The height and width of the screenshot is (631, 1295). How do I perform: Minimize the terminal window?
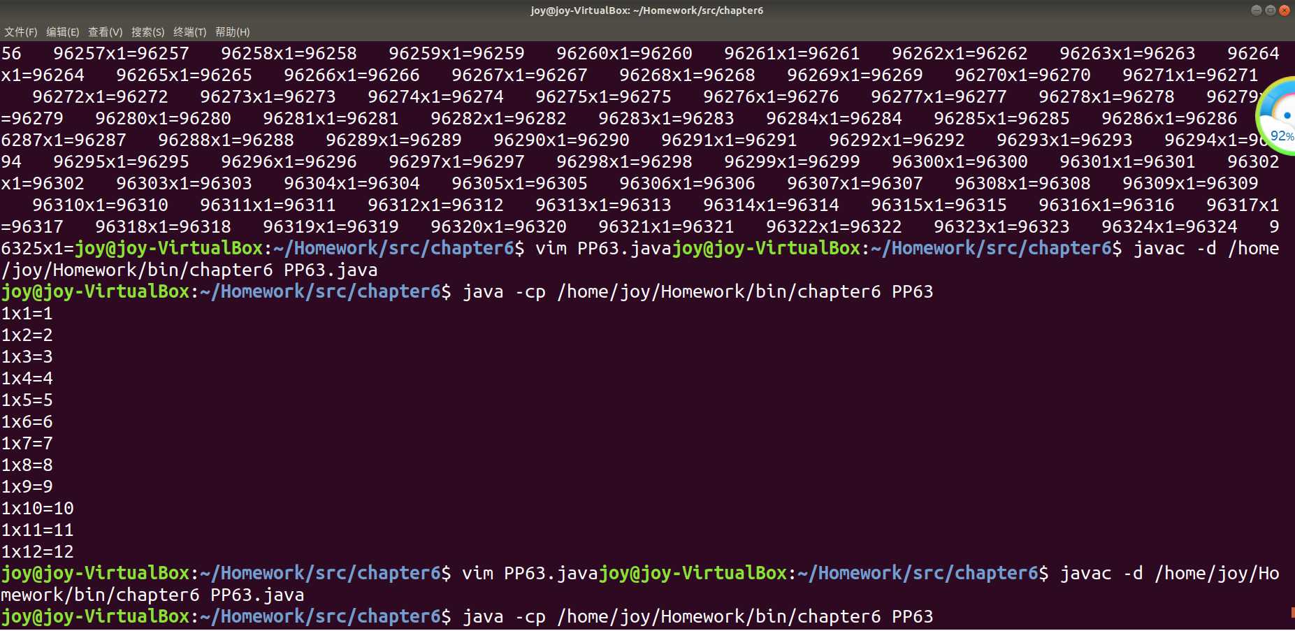coord(1256,10)
